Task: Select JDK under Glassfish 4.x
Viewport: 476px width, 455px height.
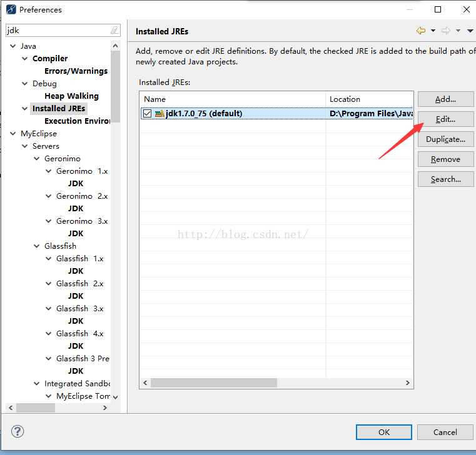Action: coord(76,346)
